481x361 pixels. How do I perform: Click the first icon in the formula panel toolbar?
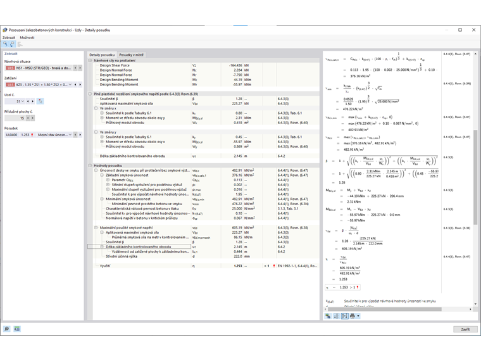click(328, 316)
